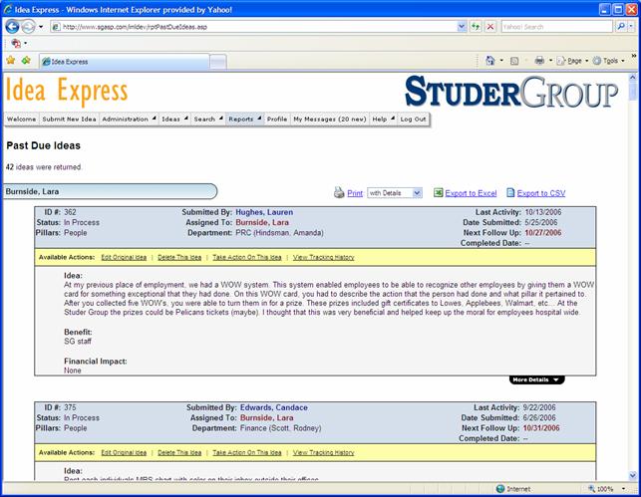Click the Print link in the report header

coord(355,193)
